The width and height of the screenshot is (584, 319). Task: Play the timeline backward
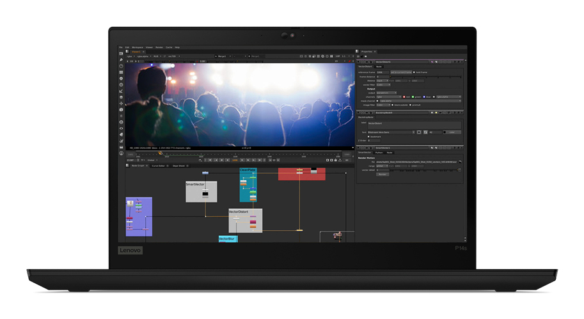228,160
